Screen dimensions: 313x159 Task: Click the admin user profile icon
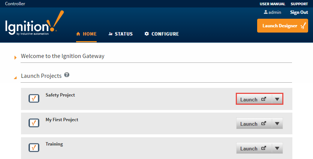pyautogui.click(x=266, y=12)
